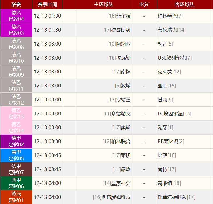The width and height of the screenshot is (213, 204).
Task: Open away team FC埃因霍温[15]
Action: [x=174, y=113]
